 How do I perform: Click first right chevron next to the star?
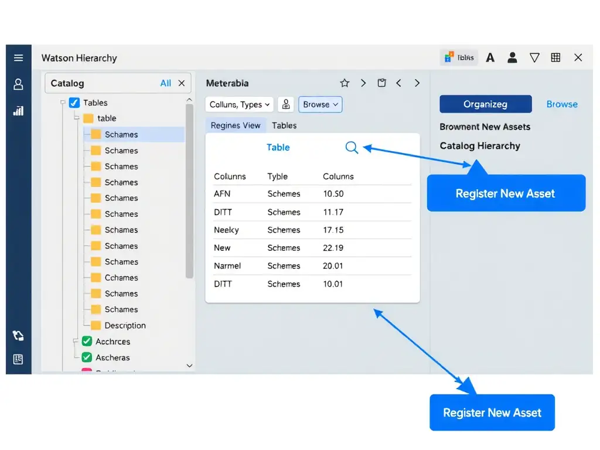coord(363,83)
